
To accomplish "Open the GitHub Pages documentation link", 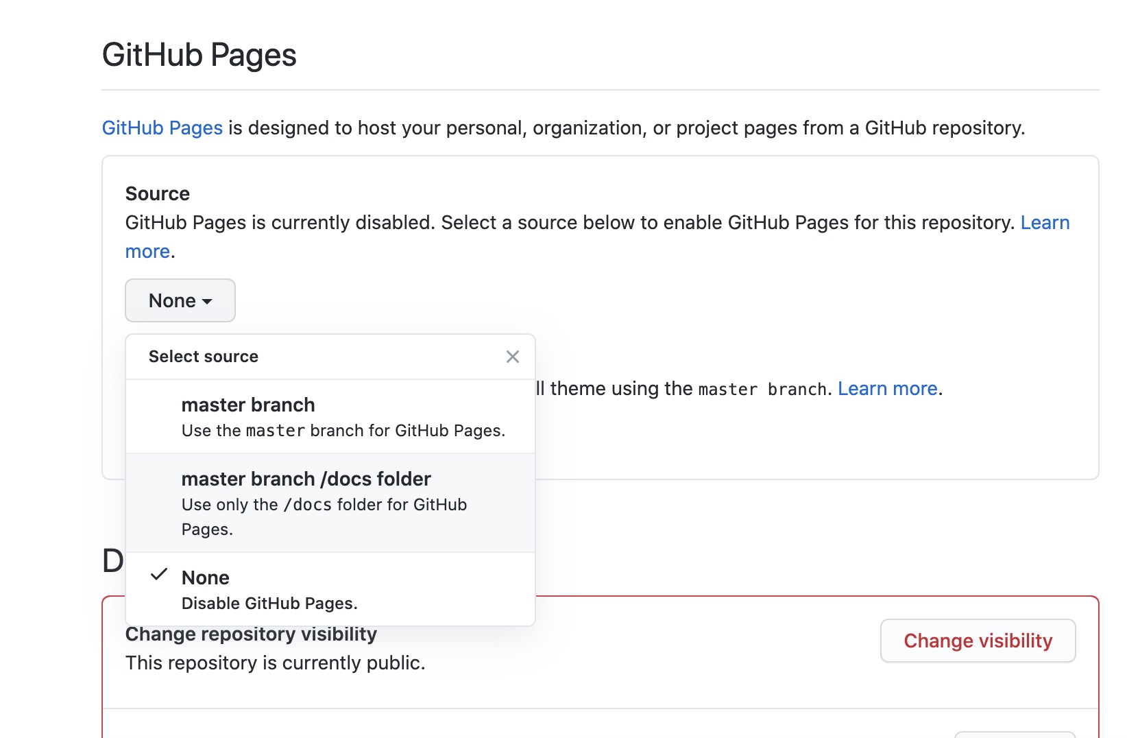I will click(x=162, y=128).
